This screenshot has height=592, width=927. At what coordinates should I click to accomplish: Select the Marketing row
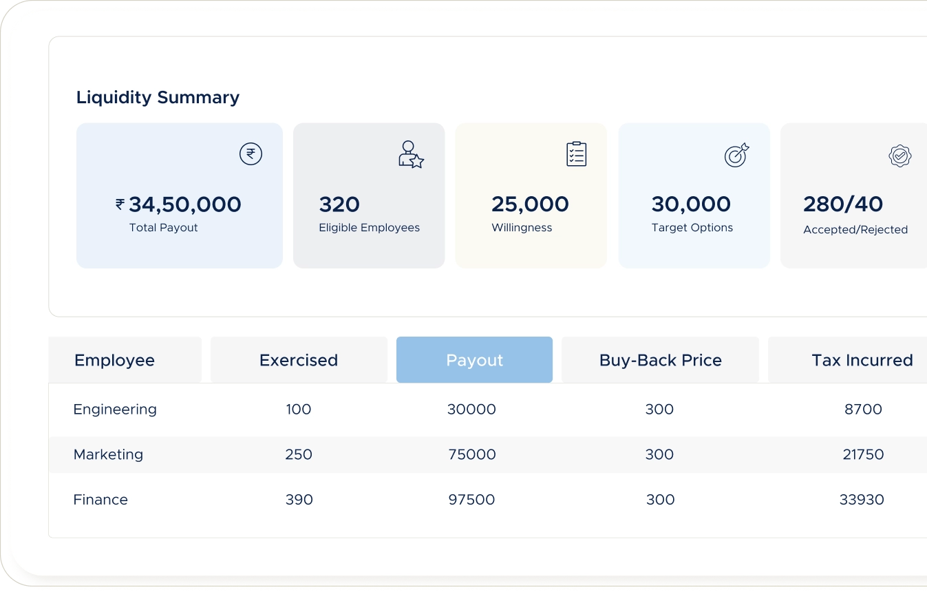click(x=108, y=454)
